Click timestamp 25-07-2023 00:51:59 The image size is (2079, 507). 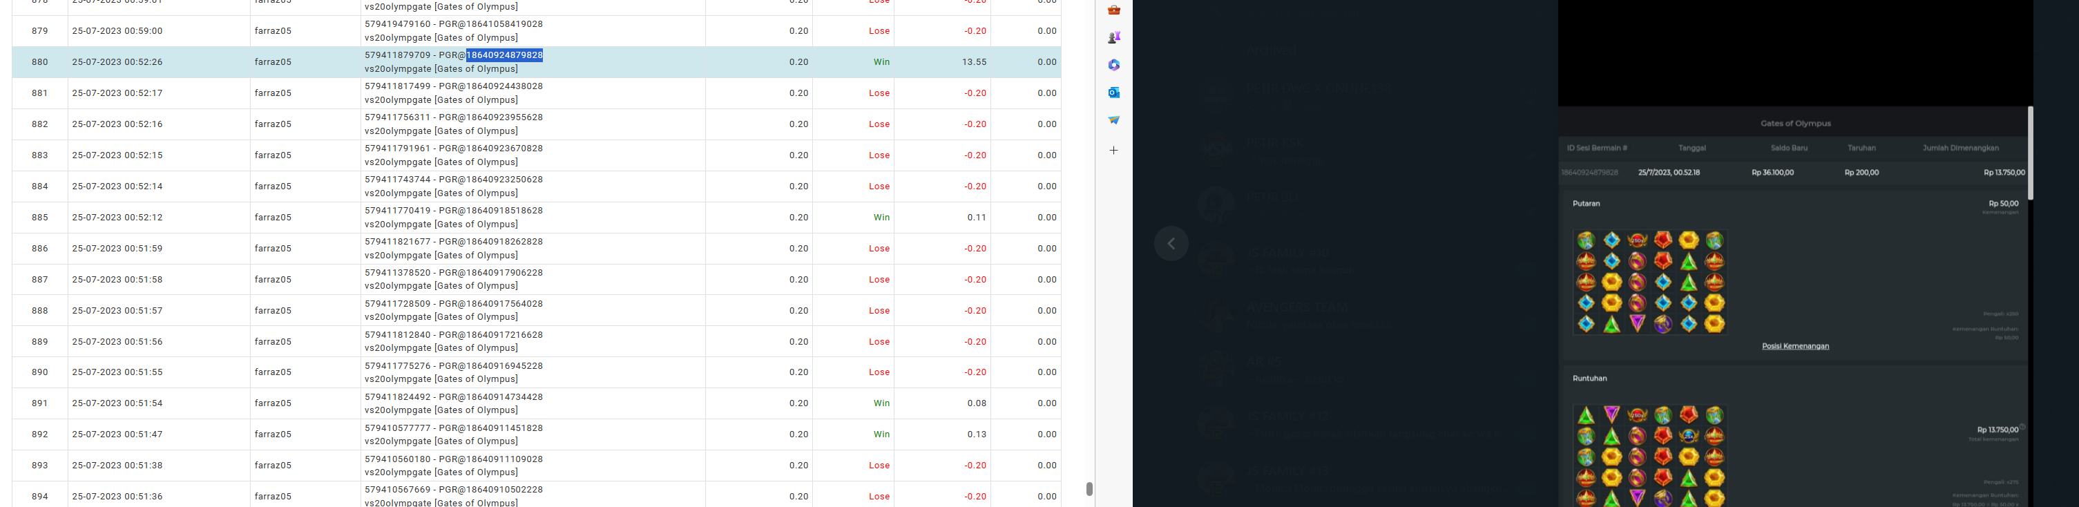(x=117, y=249)
